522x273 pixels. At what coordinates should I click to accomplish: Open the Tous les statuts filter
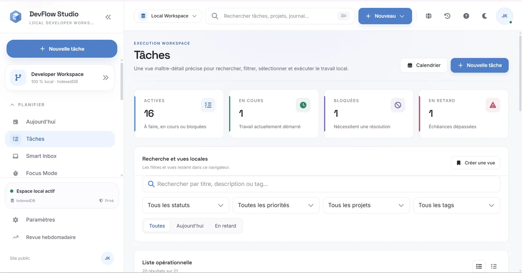click(186, 205)
